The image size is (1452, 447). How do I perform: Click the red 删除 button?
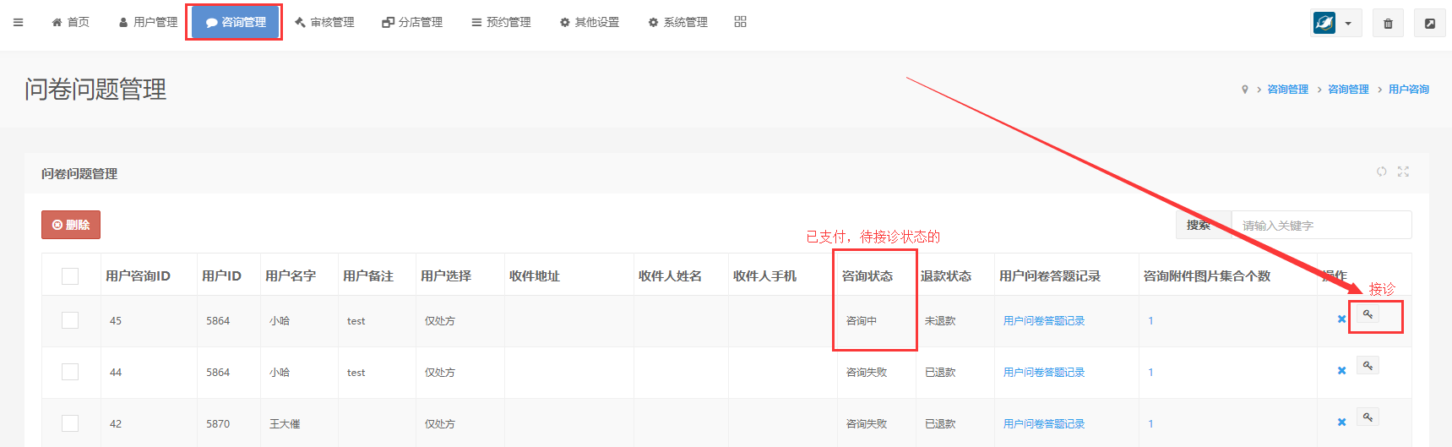point(71,225)
